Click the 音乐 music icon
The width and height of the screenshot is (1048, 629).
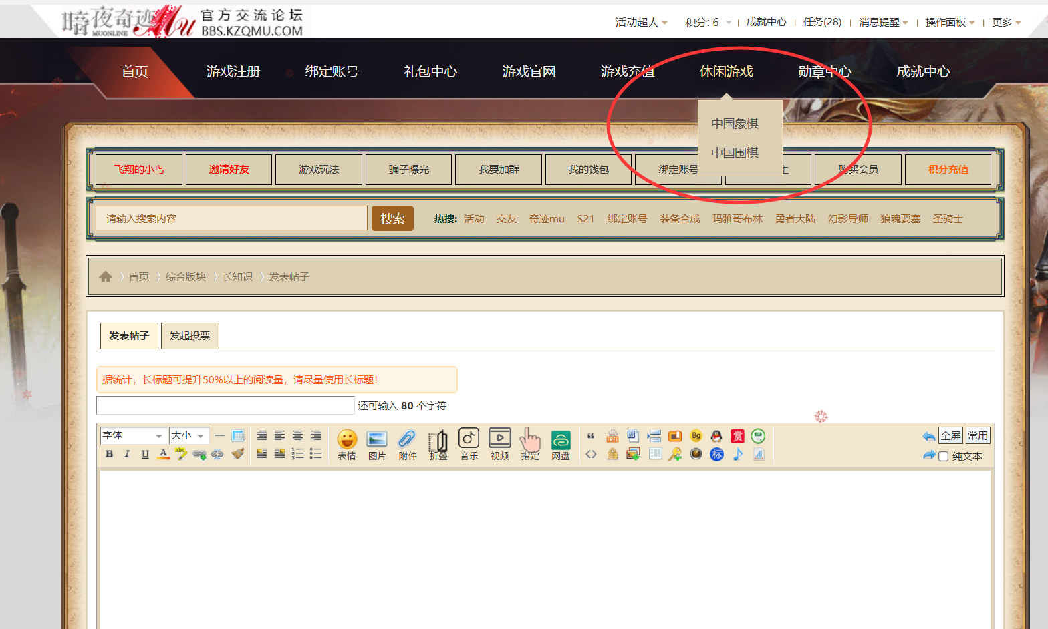coord(469,445)
